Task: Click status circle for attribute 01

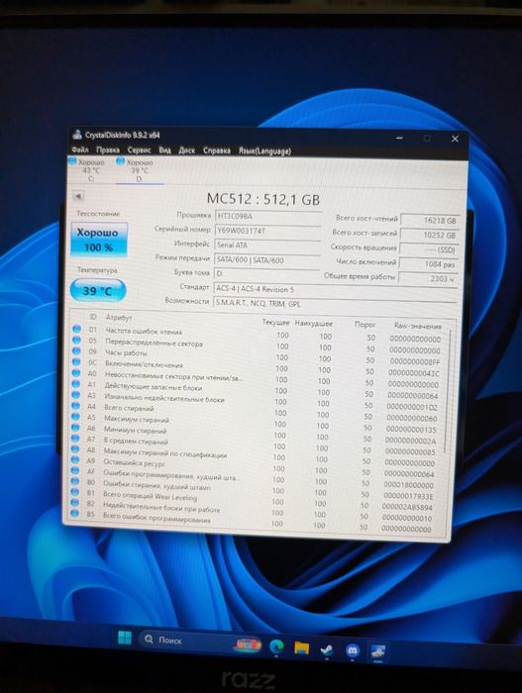Action: tap(76, 329)
